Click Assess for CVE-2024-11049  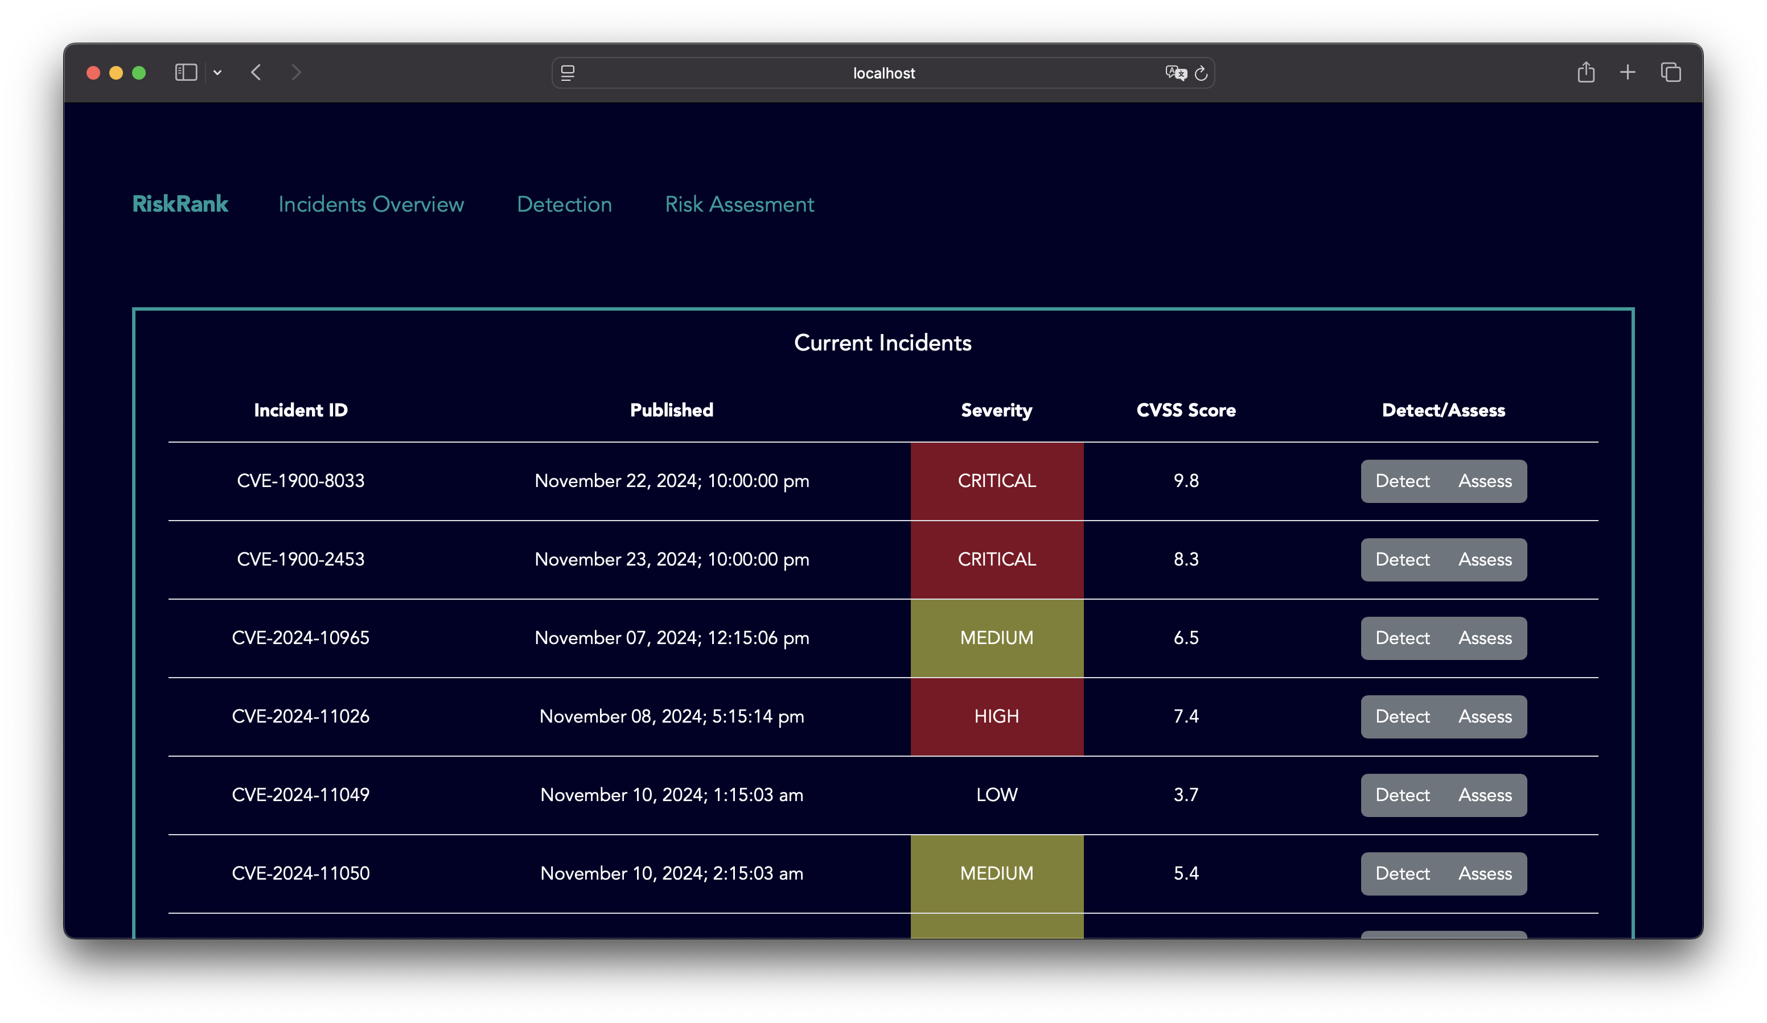(1485, 795)
